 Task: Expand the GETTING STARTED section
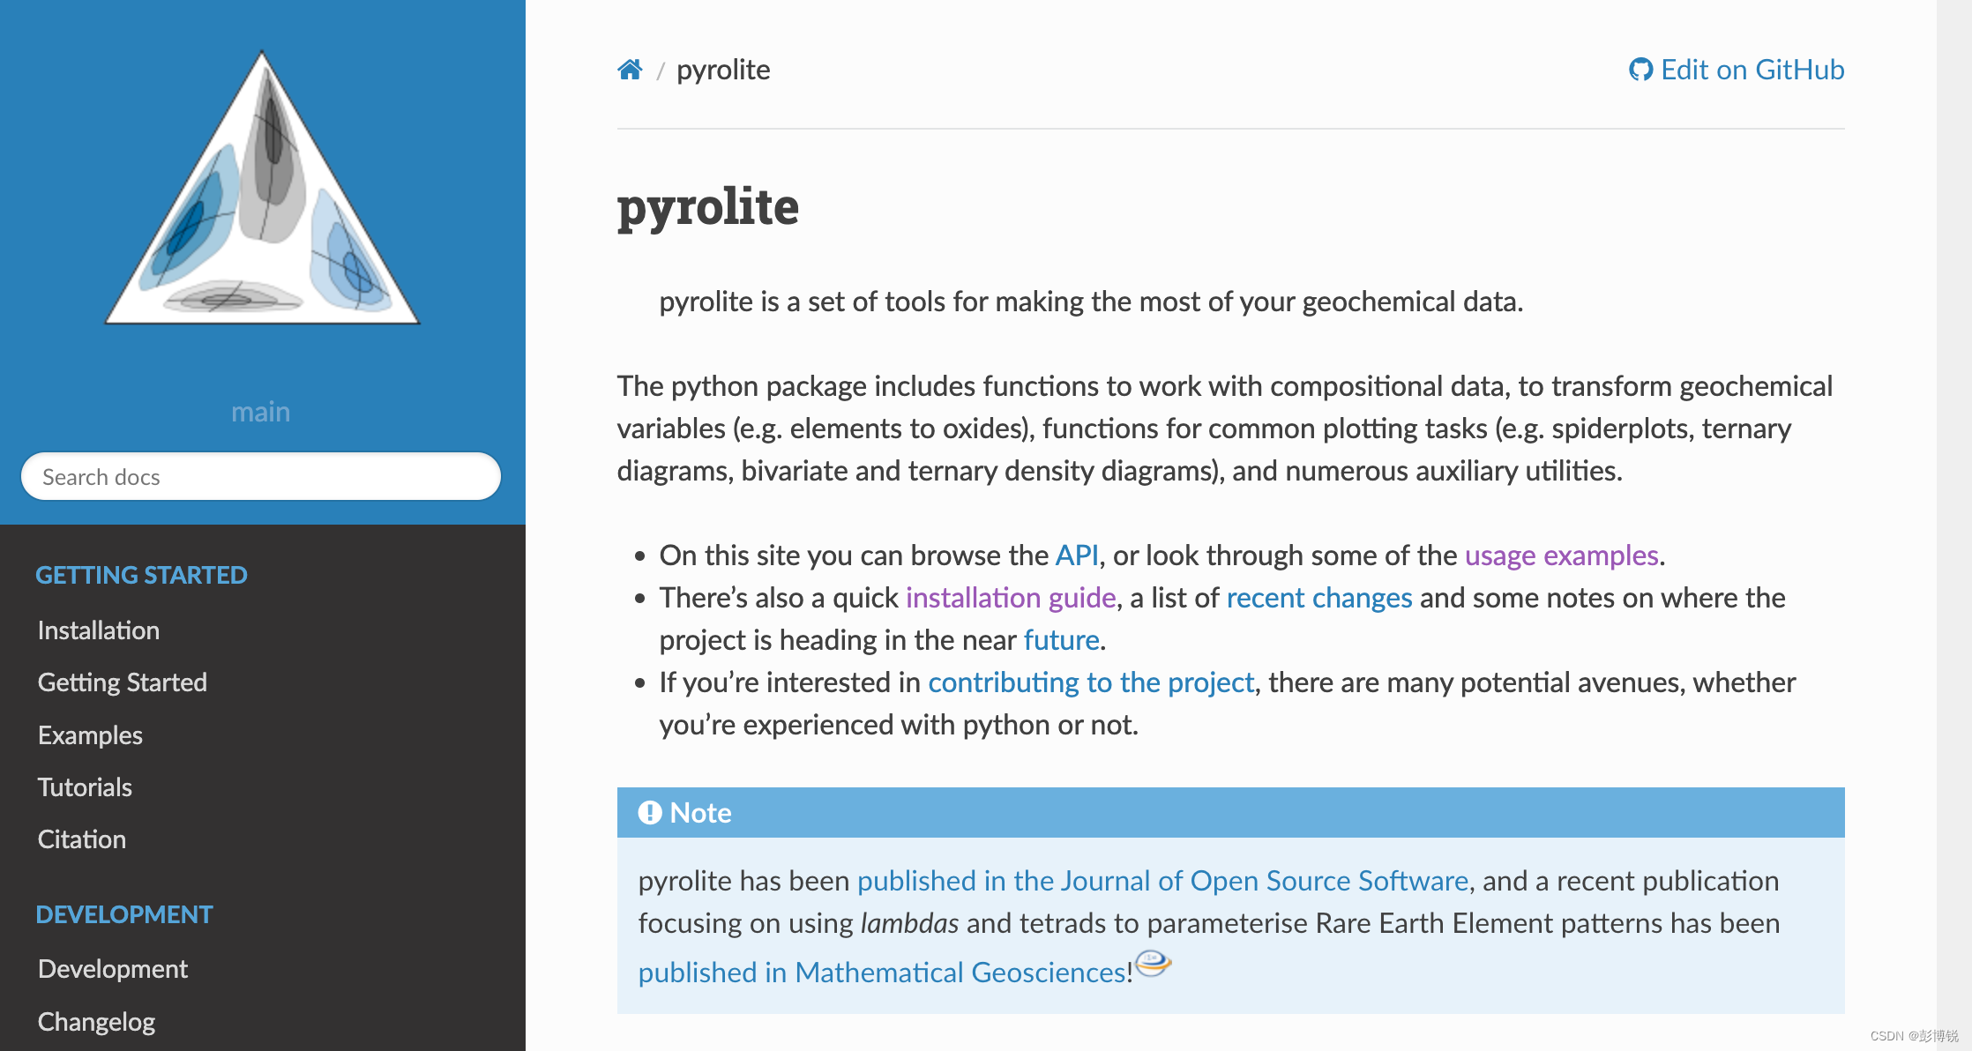click(x=141, y=575)
